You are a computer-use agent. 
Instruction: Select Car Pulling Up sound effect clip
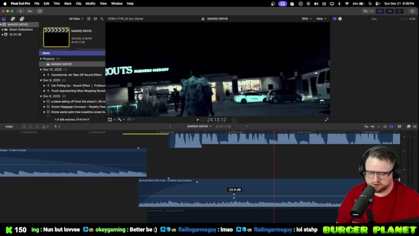78,86
